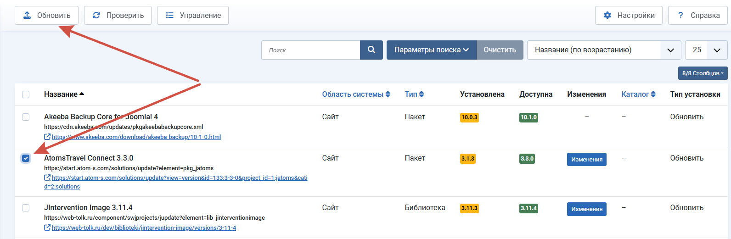The image size is (731, 239).
Task: Click sort arrows beside Тип column
Action: point(422,94)
